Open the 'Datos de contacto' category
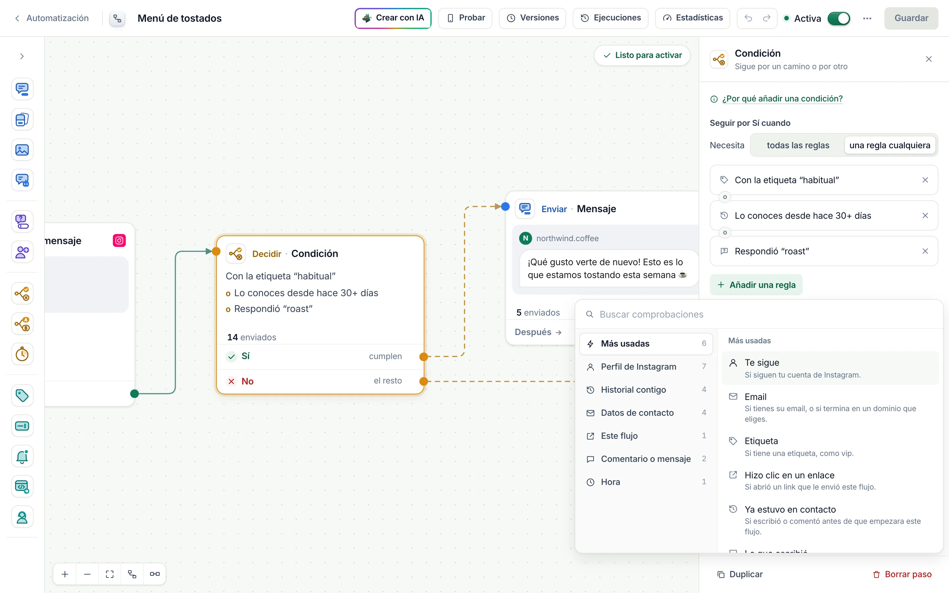Screen dimensions: 949x593 (646, 413)
